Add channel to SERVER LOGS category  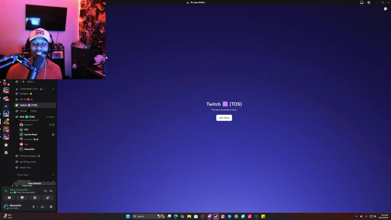click(53, 181)
